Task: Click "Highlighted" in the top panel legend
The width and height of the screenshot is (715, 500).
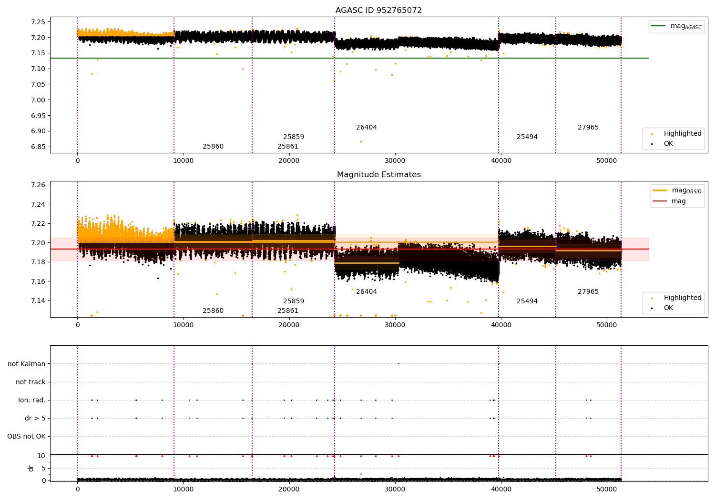Action: coord(683,133)
